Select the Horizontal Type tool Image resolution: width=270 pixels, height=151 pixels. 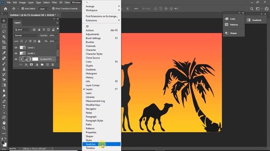click(4, 107)
